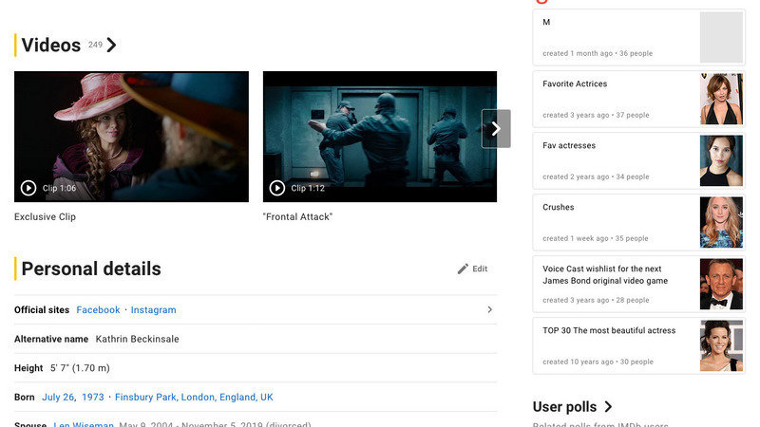Open the Fav actresses list

569,145
